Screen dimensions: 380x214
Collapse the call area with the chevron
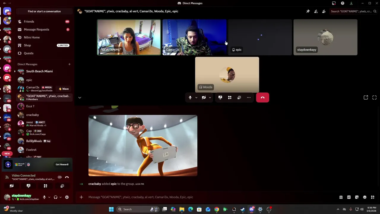[x=80, y=97]
